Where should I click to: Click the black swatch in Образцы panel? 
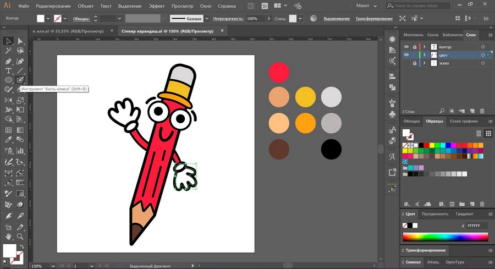pos(421,145)
